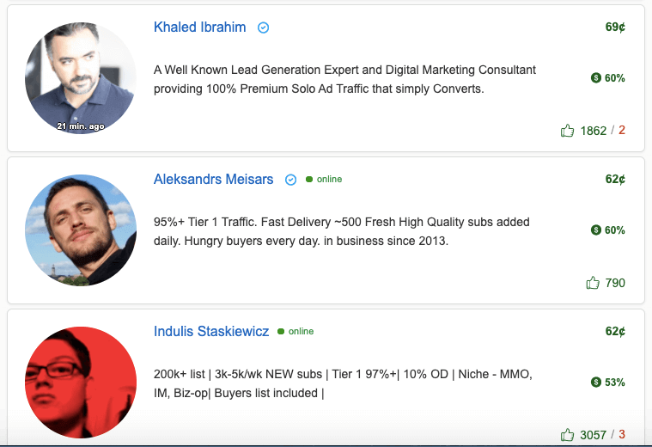652x447 pixels.
Task: Click thumbs-up icon next to 790
Action: point(593,283)
